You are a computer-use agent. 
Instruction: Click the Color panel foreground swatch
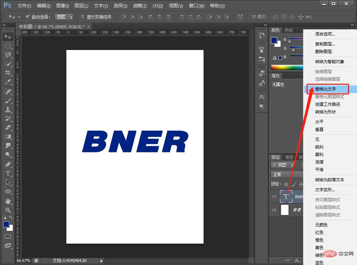click(x=274, y=40)
